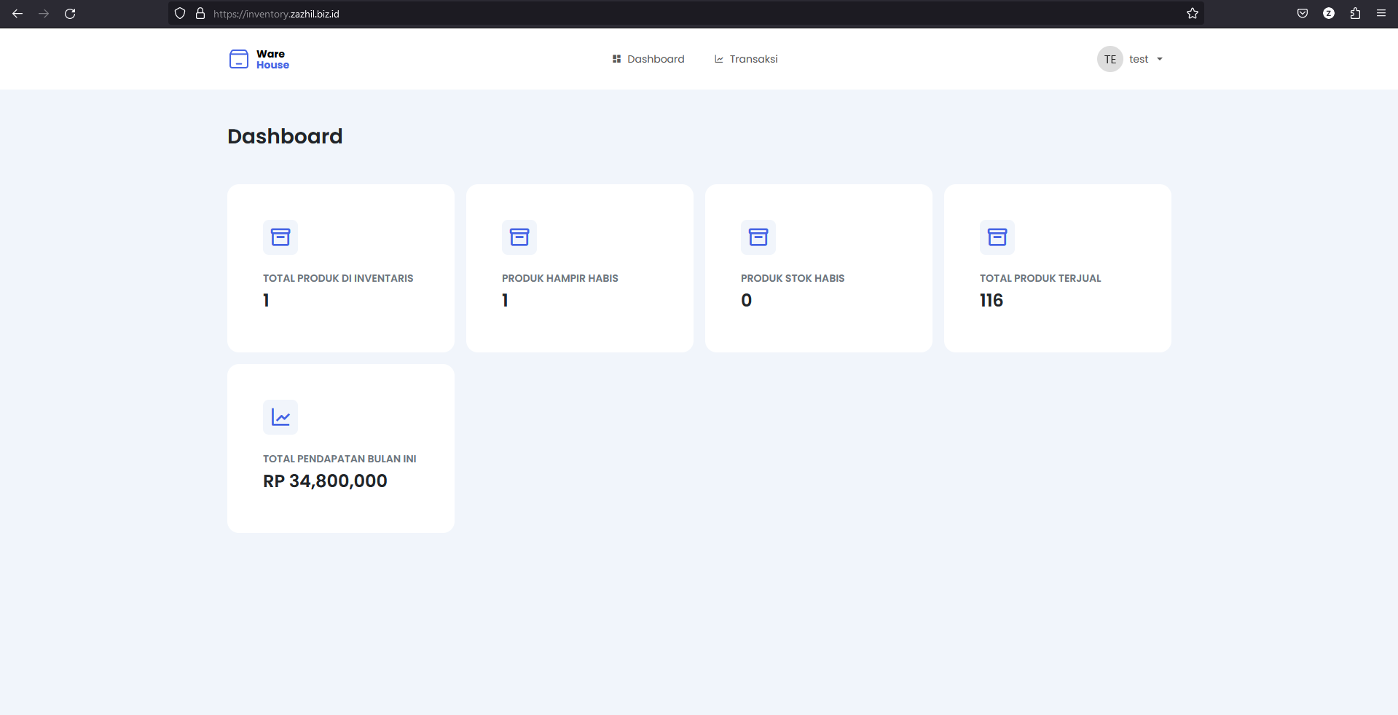Click the chart icon above Total Pendapatan
Screen dimensions: 1398x715
(x=280, y=417)
